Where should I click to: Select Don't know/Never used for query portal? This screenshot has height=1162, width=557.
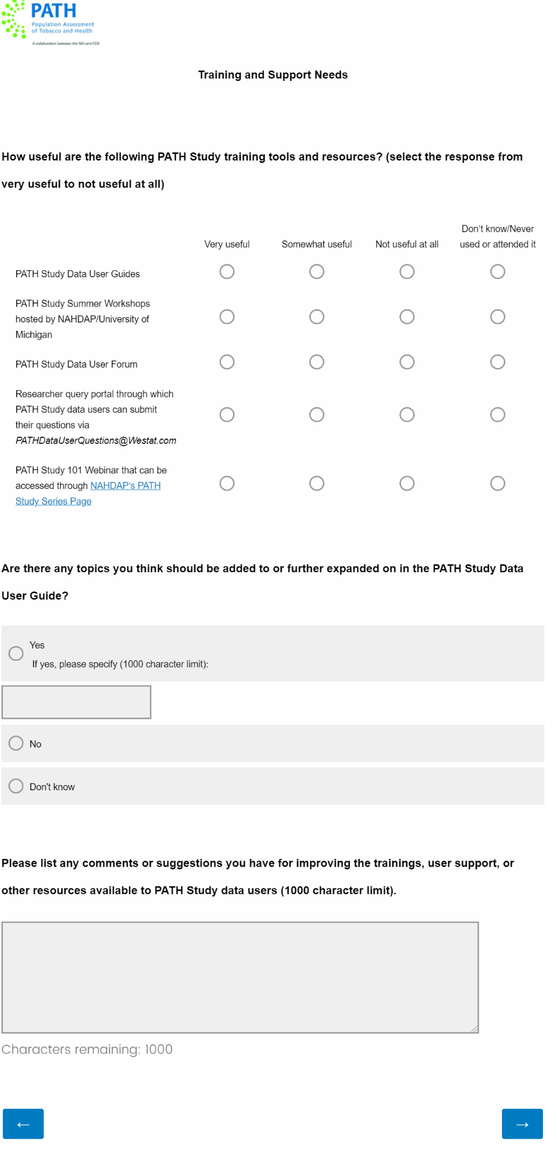coord(498,414)
